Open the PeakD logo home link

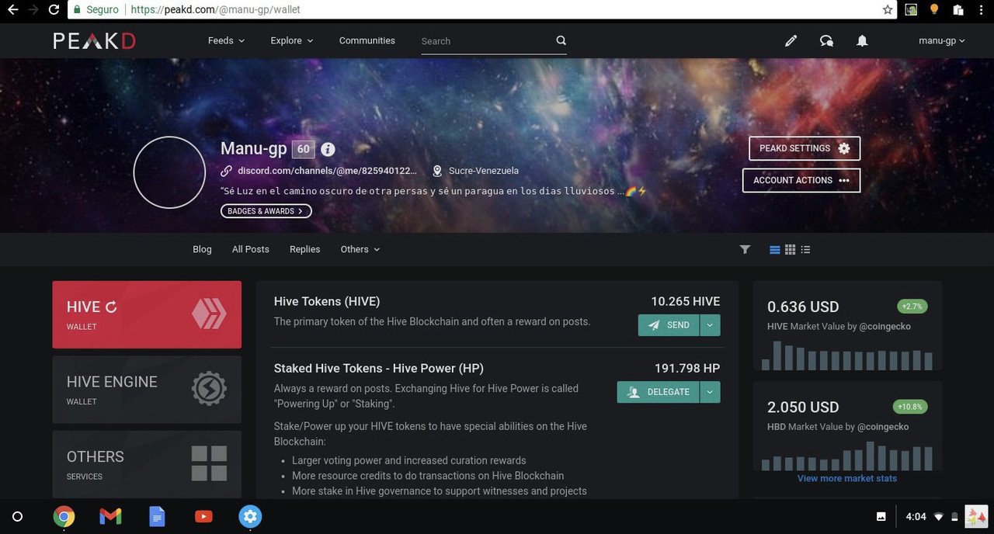click(x=94, y=41)
